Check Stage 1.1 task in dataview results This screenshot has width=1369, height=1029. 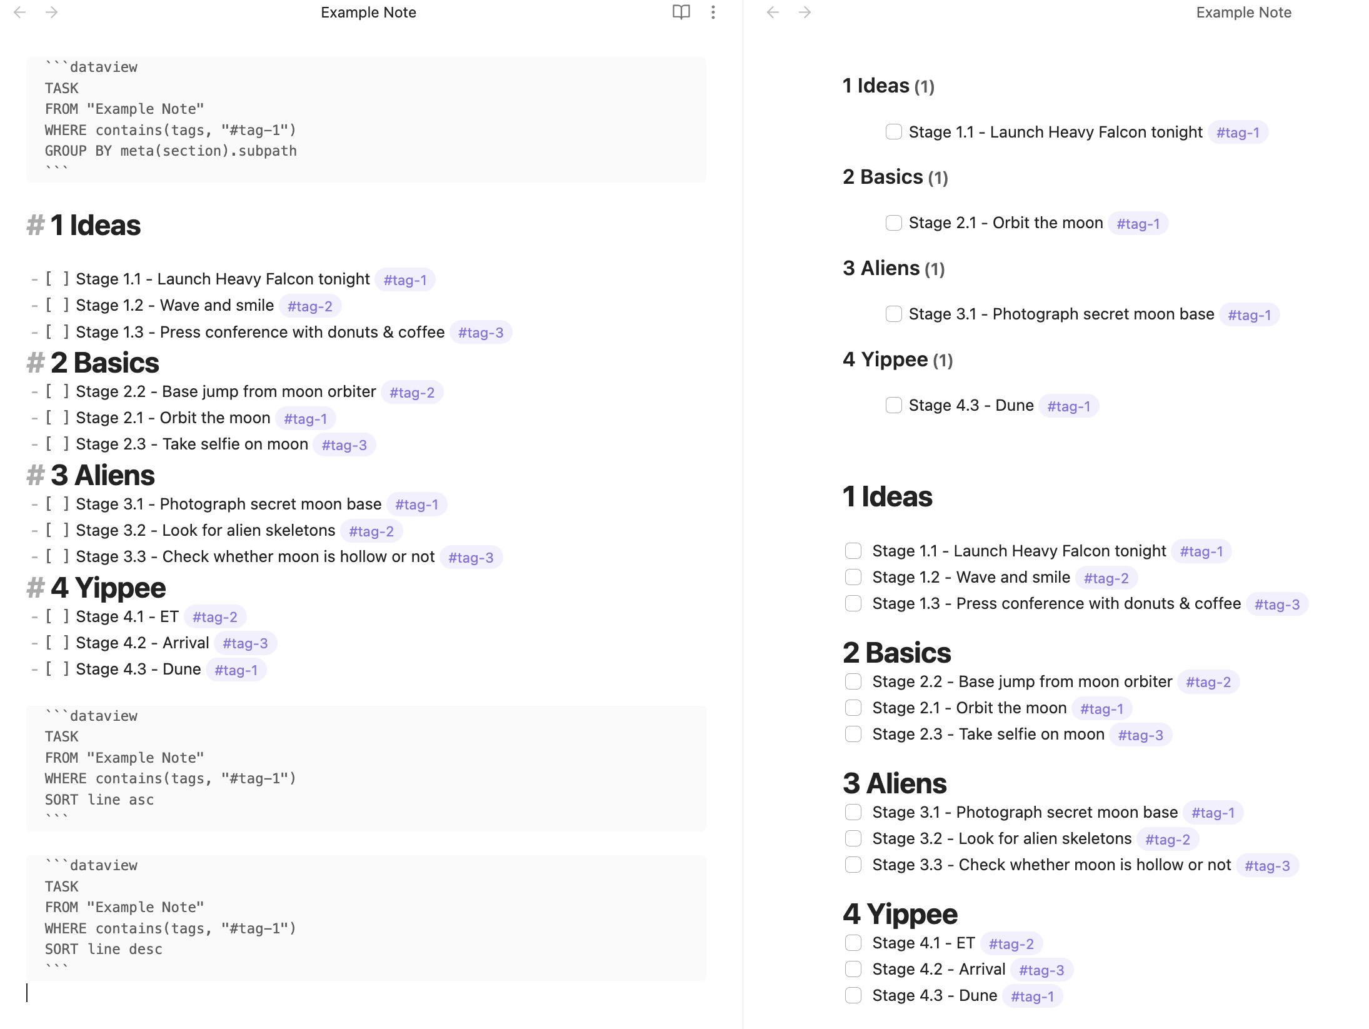point(894,132)
